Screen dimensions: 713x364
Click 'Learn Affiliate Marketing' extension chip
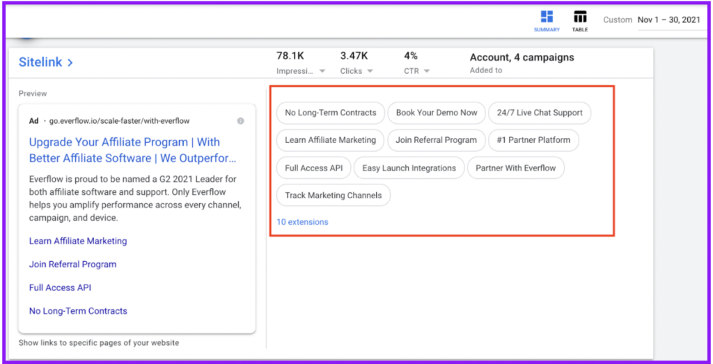pyautogui.click(x=330, y=140)
